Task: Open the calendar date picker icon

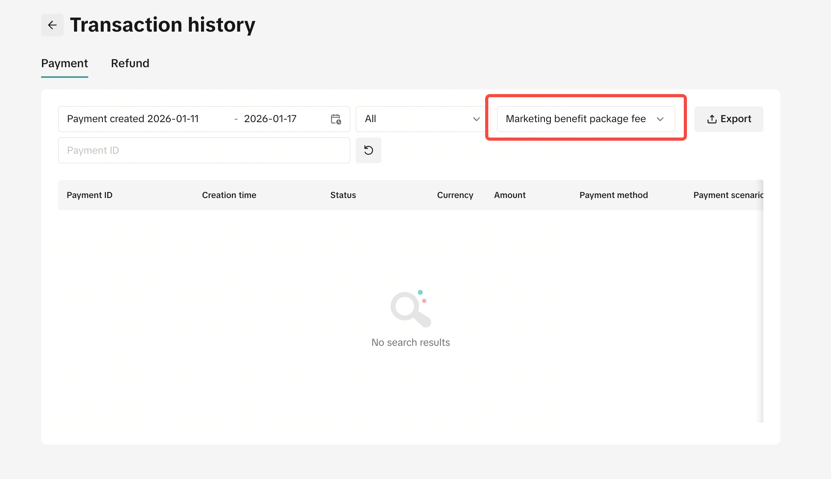Action: [x=336, y=119]
